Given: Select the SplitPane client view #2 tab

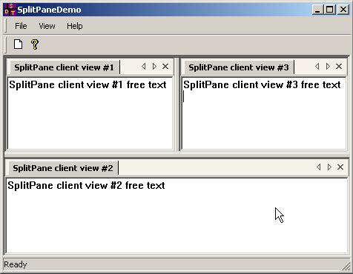Looking at the screenshot, I should [x=63, y=168].
